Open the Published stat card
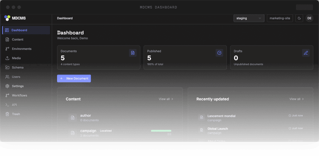The image size is (319, 156). point(185,57)
